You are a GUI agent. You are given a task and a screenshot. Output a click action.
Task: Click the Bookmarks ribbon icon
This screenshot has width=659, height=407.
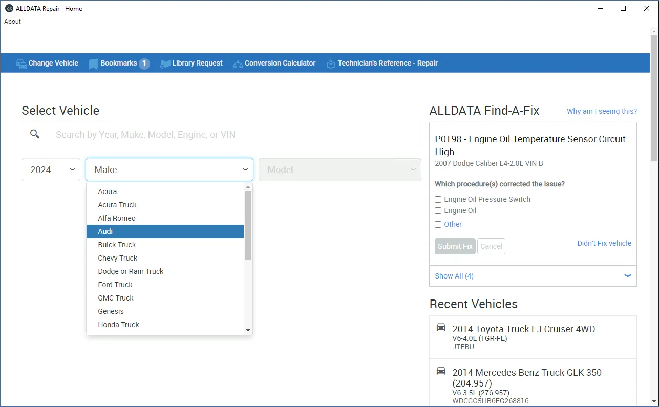coord(93,64)
